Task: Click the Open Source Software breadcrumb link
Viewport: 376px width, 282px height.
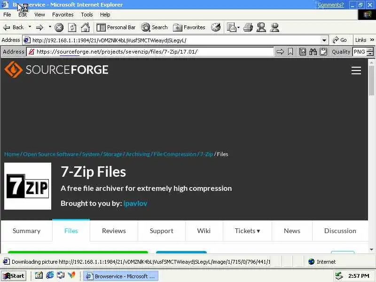Action: pyautogui.click(x=51, y=154)
